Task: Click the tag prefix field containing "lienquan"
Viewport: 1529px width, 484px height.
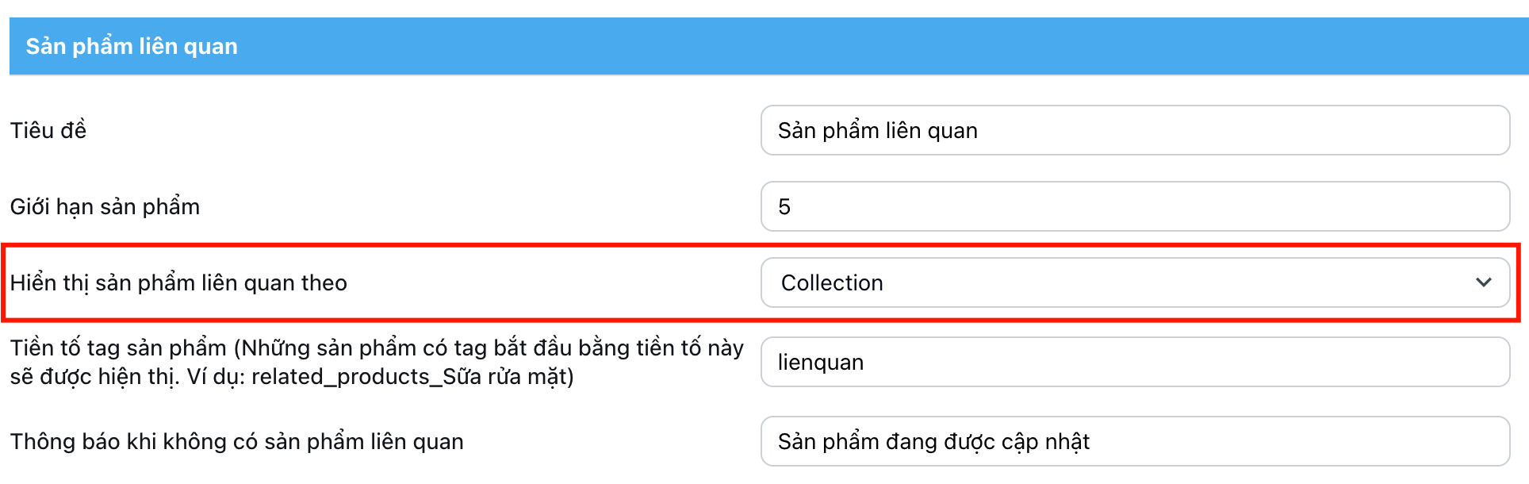Action: click(1134, 362)
